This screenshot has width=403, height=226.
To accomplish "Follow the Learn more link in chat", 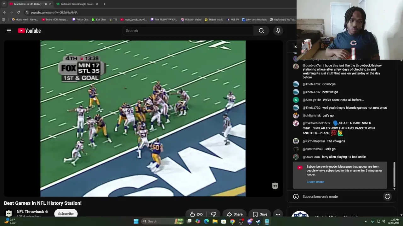I will [x=315, y=182].
